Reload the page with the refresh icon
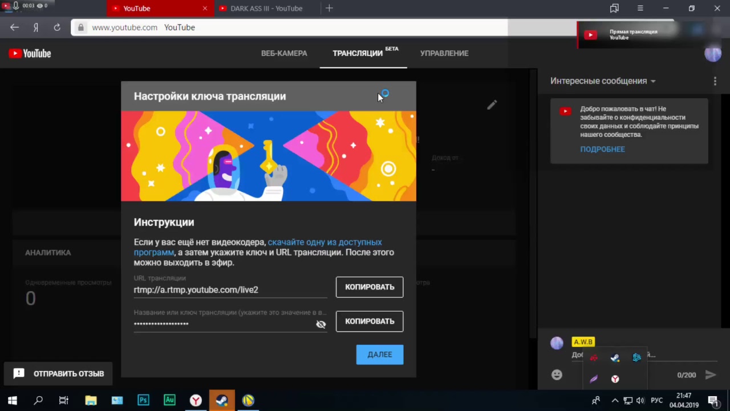The image size is (730, 411). pyautogui.click(x=57, y=27)
